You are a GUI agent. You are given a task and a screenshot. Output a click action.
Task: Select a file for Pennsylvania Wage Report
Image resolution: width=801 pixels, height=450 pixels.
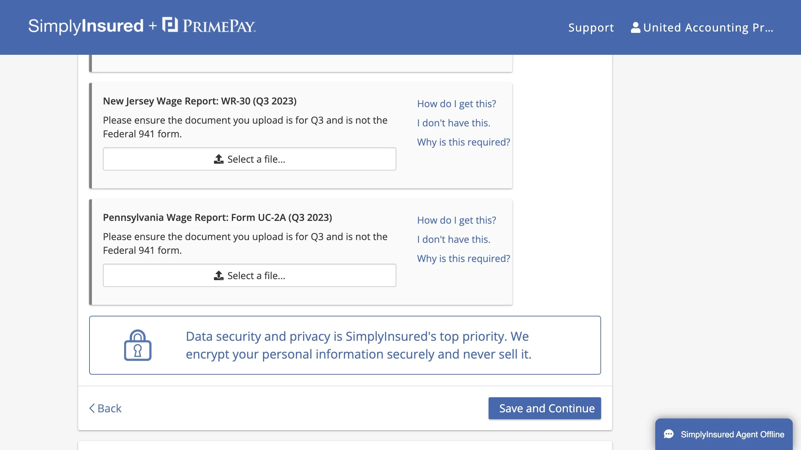point(250,275)
